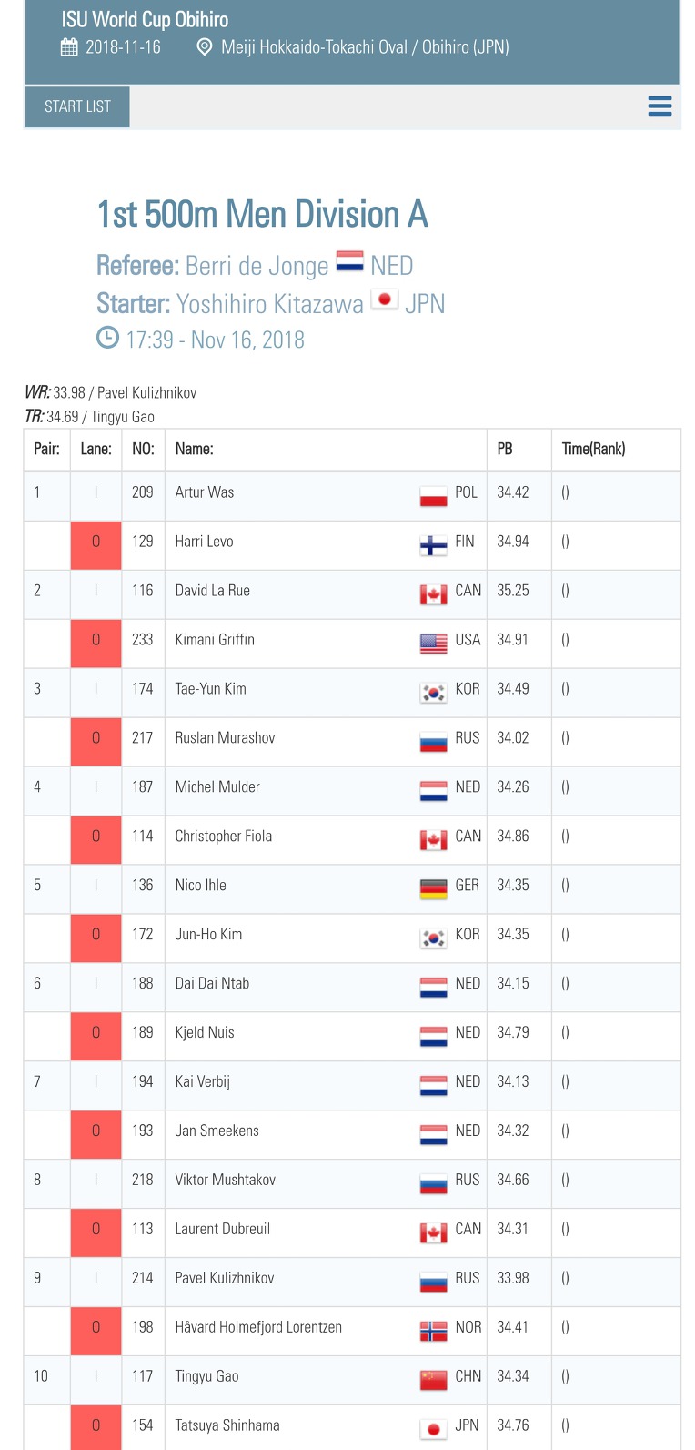This screenshot has width=695, height=1450.
Task: Click the calendar icon beside 2018-11-16
Action: click(x=69, y=47)
